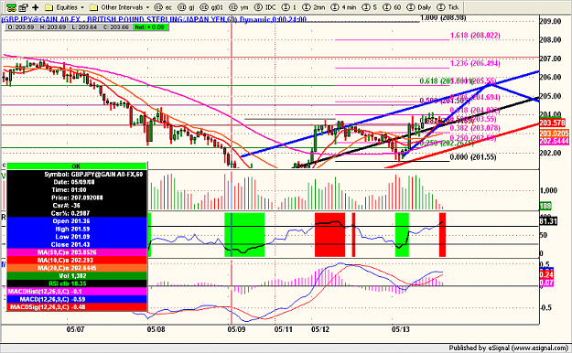
Task: Click the 05/09 date axis label
Action: pos(236,329)
